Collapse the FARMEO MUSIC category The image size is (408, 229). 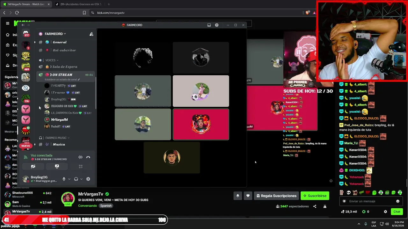[57, 138]
